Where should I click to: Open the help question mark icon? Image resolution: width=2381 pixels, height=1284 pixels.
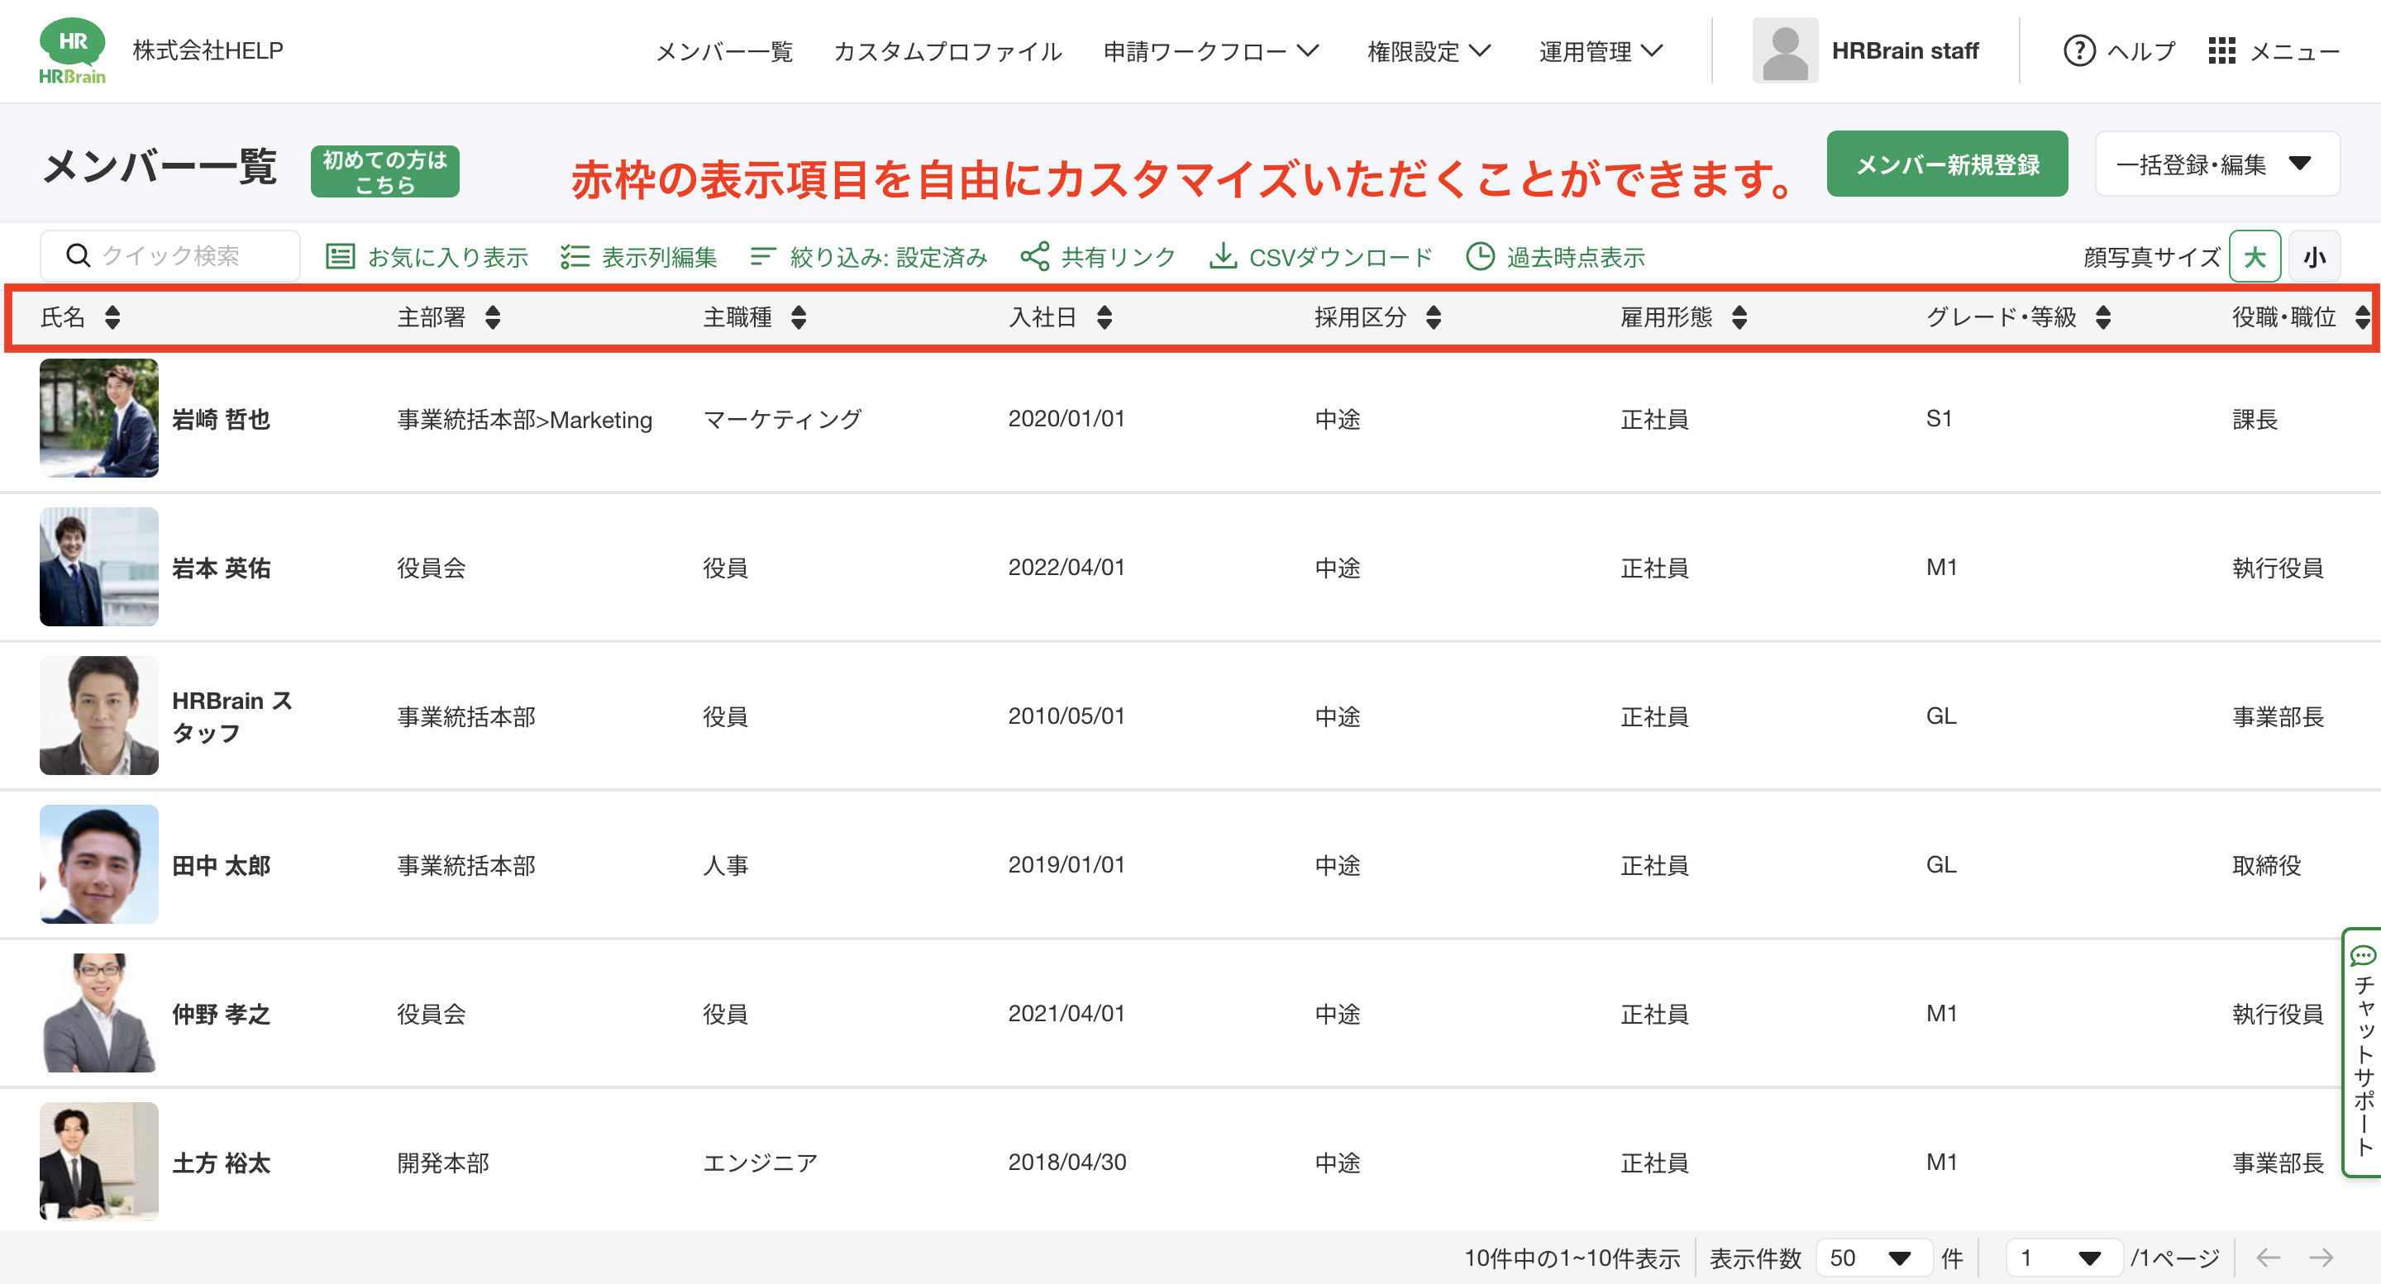[x=2078, y=50]
